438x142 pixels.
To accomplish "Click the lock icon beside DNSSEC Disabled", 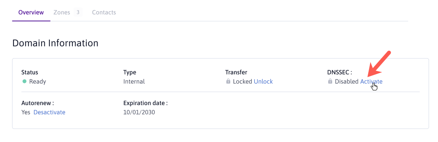I will 330,81.
